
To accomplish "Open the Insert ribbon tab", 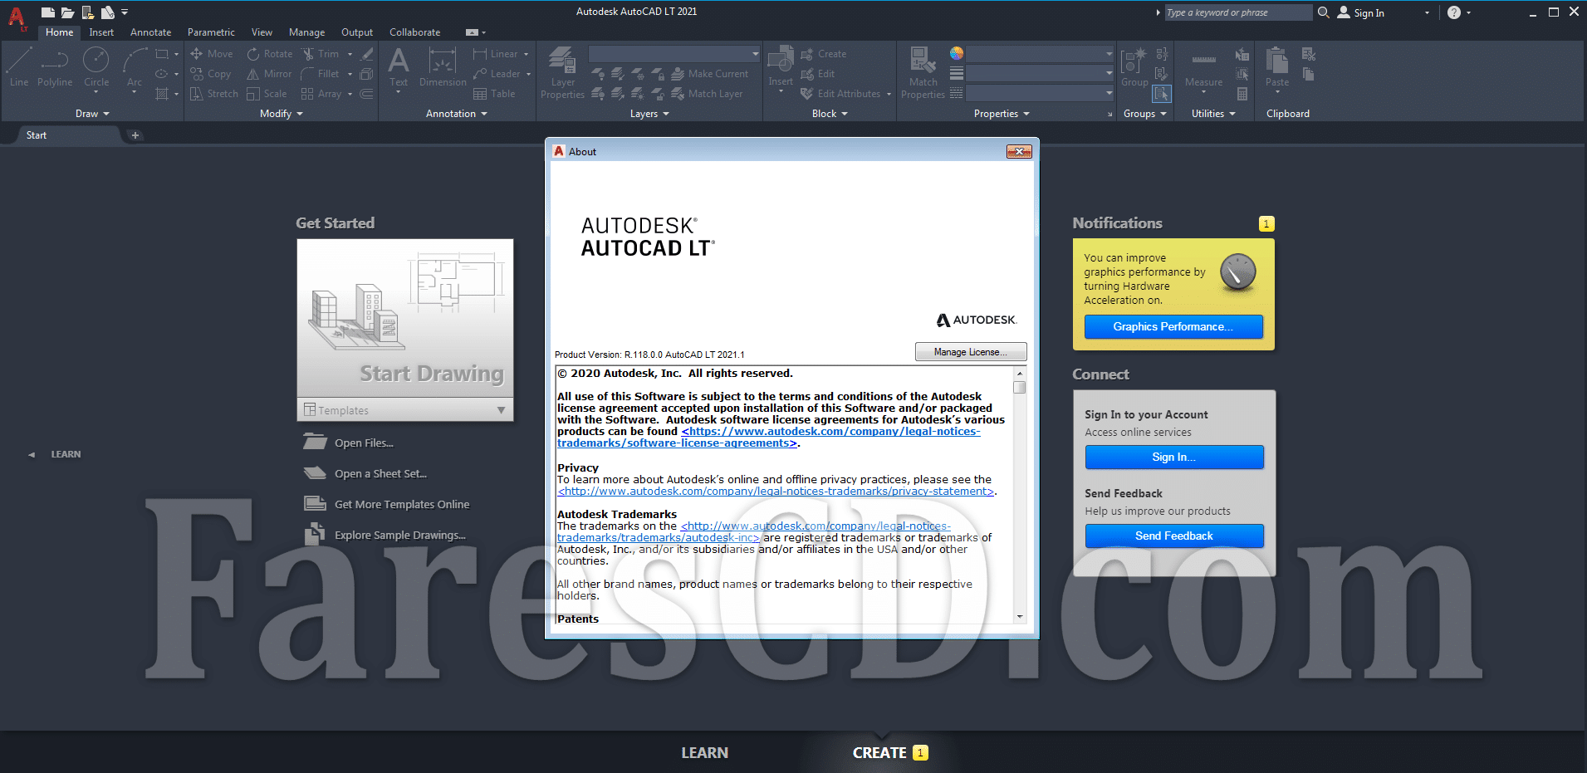I will click(x=101, y=32).
